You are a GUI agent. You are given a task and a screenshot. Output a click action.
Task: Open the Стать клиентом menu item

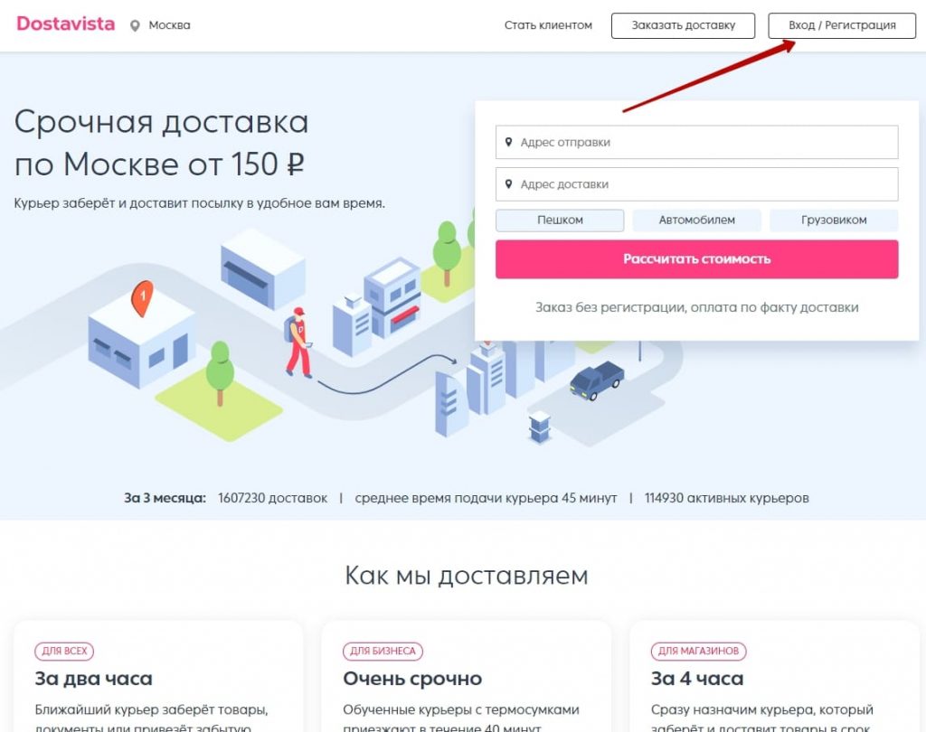pos(548,25)
